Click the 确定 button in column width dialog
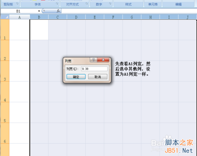The image size is (197, 156). pyautogui.click(x=76, y=77)
